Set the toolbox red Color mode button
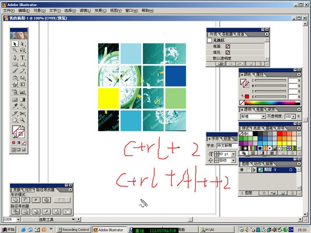This screenshot has width=311, height=233. coord(13,143)
